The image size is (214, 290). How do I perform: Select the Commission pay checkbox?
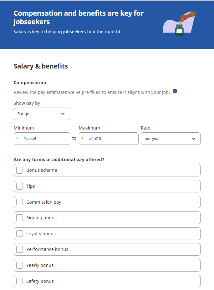[x=20, y=202]
